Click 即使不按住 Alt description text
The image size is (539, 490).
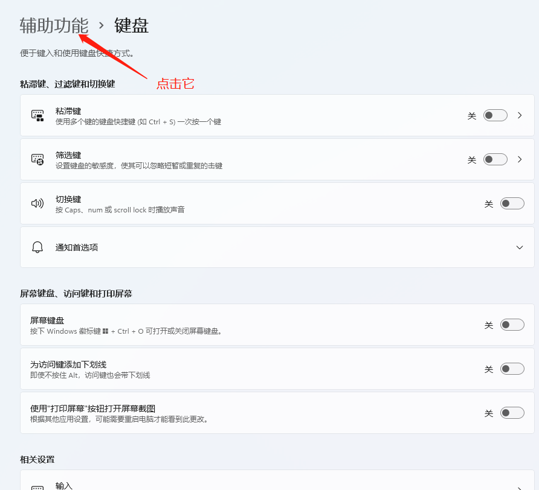click(90, 375)
